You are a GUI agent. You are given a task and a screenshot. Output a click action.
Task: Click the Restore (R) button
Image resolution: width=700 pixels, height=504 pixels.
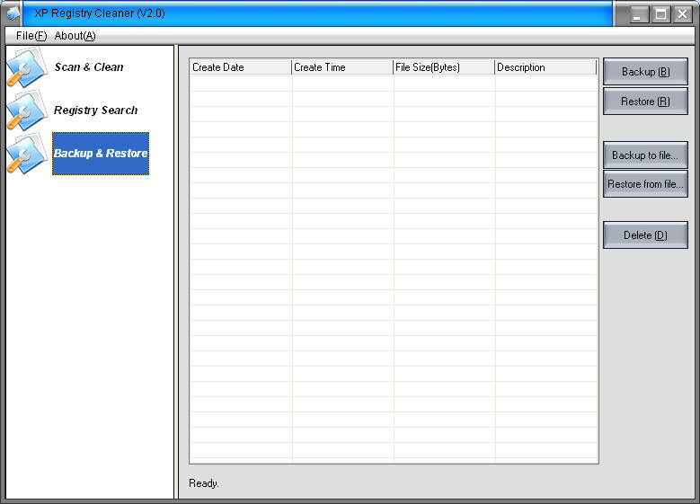(645, 102)
